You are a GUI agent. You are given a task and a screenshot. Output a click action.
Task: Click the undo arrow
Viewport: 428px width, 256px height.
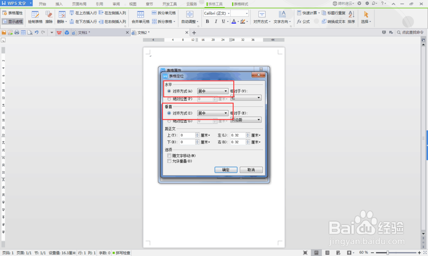(36, 33)
